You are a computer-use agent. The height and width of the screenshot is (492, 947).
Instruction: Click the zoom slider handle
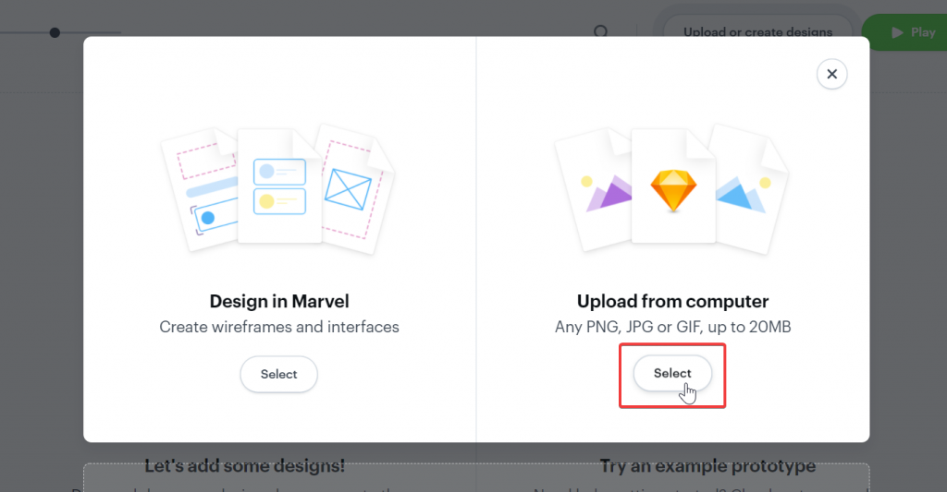pos(55,32)
